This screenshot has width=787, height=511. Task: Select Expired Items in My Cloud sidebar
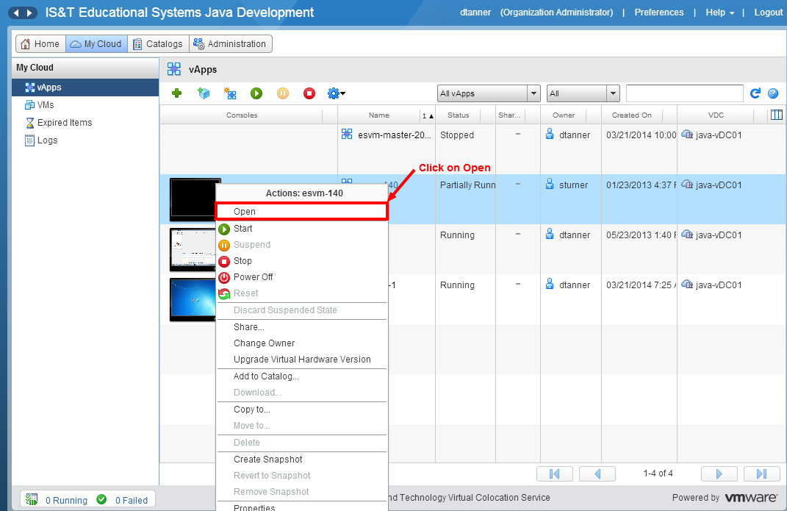coord(65,123)
